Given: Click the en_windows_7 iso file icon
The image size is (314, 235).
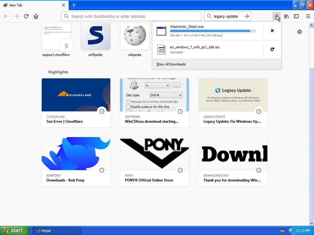Looking at the screenshot, I should [x=161, y=50].
